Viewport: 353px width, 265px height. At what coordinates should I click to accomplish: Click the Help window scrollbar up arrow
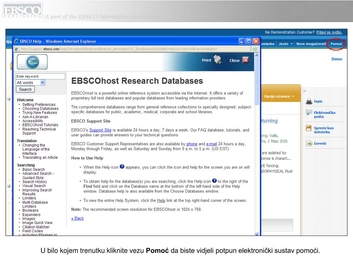(257, 55)
